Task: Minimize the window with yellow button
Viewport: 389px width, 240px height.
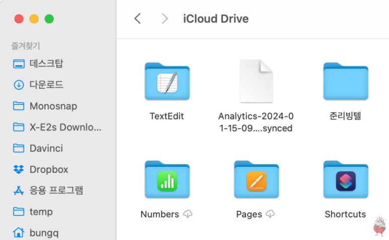Action: 34,19
